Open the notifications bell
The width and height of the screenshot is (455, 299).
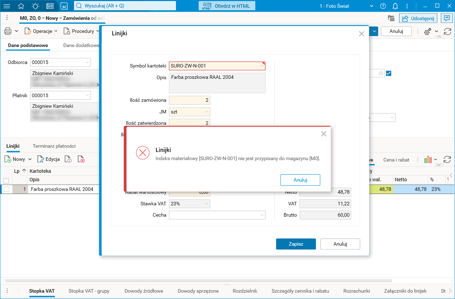[395, 6]
